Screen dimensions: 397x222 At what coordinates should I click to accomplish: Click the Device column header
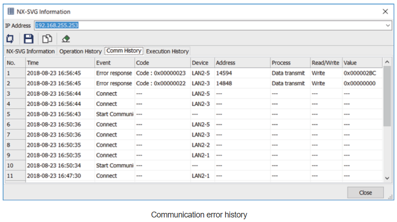pyautogui.click(x=201, y=63)
